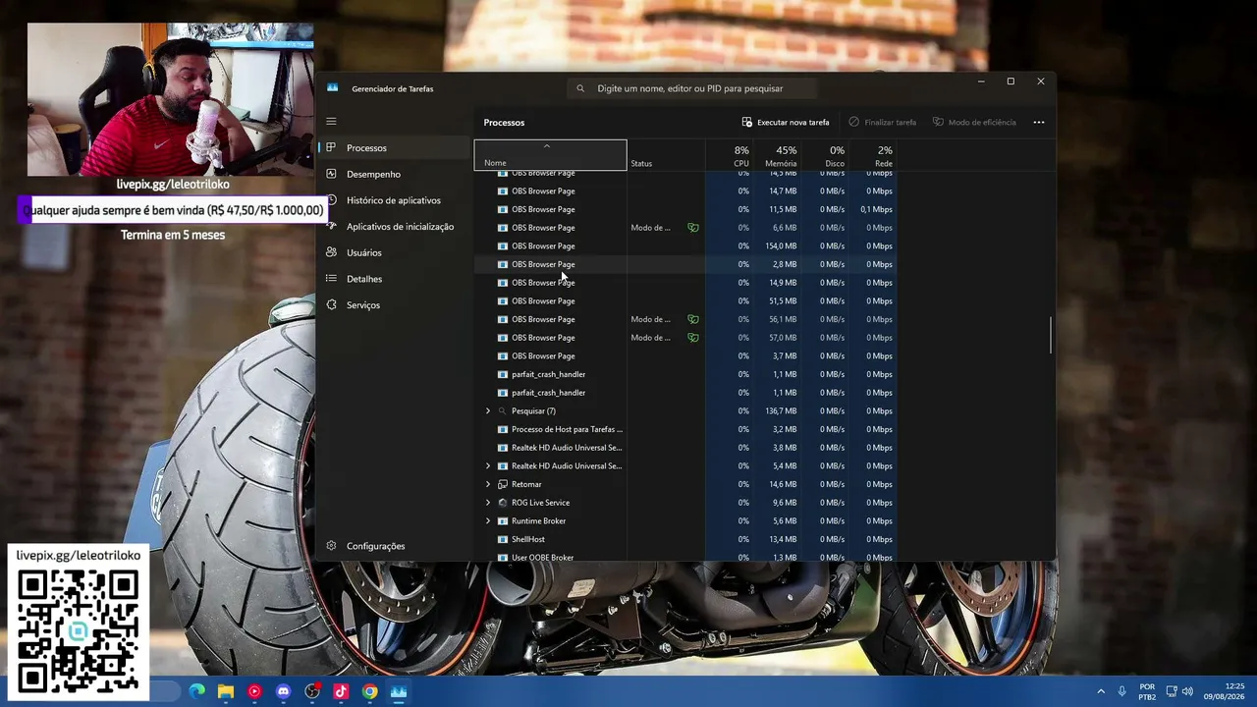Screen dimensions: 1257x707
Task: Click Modo de eficiência button
Action: tap(974, 123)
